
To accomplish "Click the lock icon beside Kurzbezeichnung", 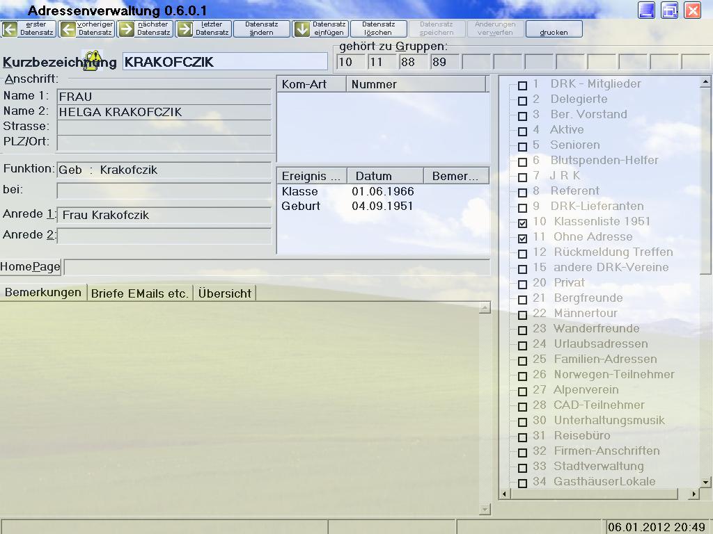I will 92,60.
